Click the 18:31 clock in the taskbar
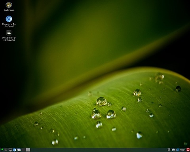 click(x=183, y=150)
